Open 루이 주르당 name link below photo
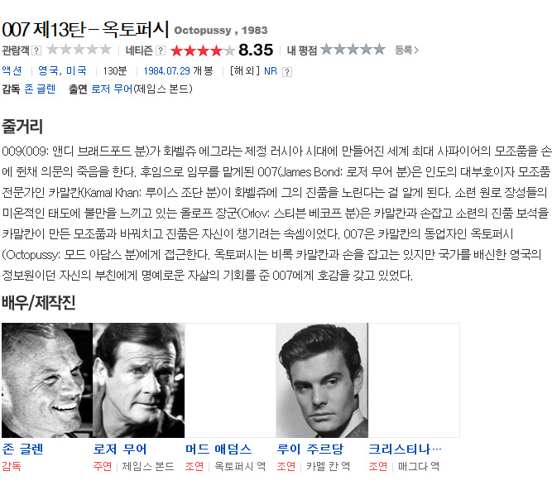This screenshot has width=552, height=500. click(310, 450)
